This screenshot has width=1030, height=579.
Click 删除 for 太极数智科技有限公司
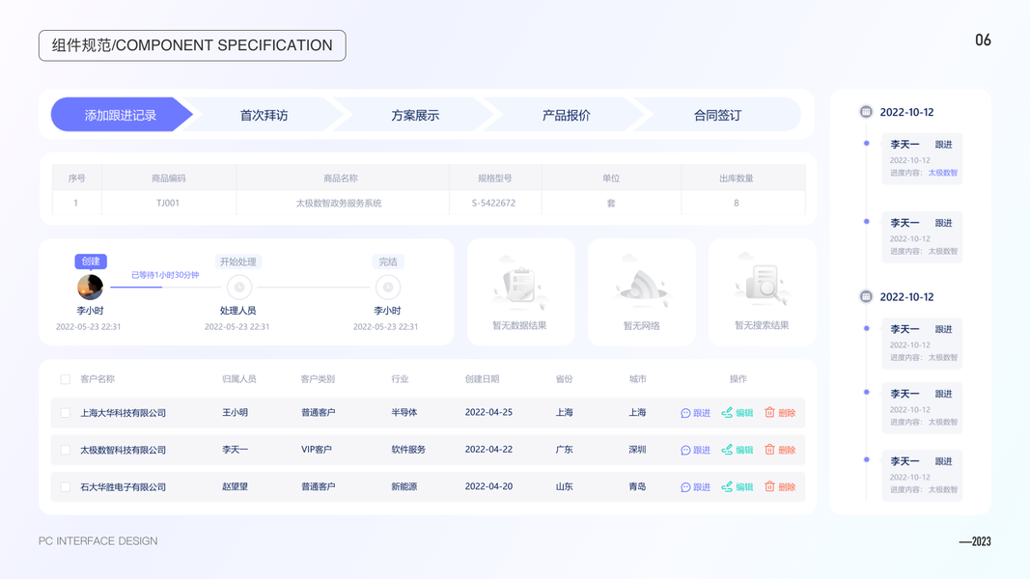(x=780, y=450)
